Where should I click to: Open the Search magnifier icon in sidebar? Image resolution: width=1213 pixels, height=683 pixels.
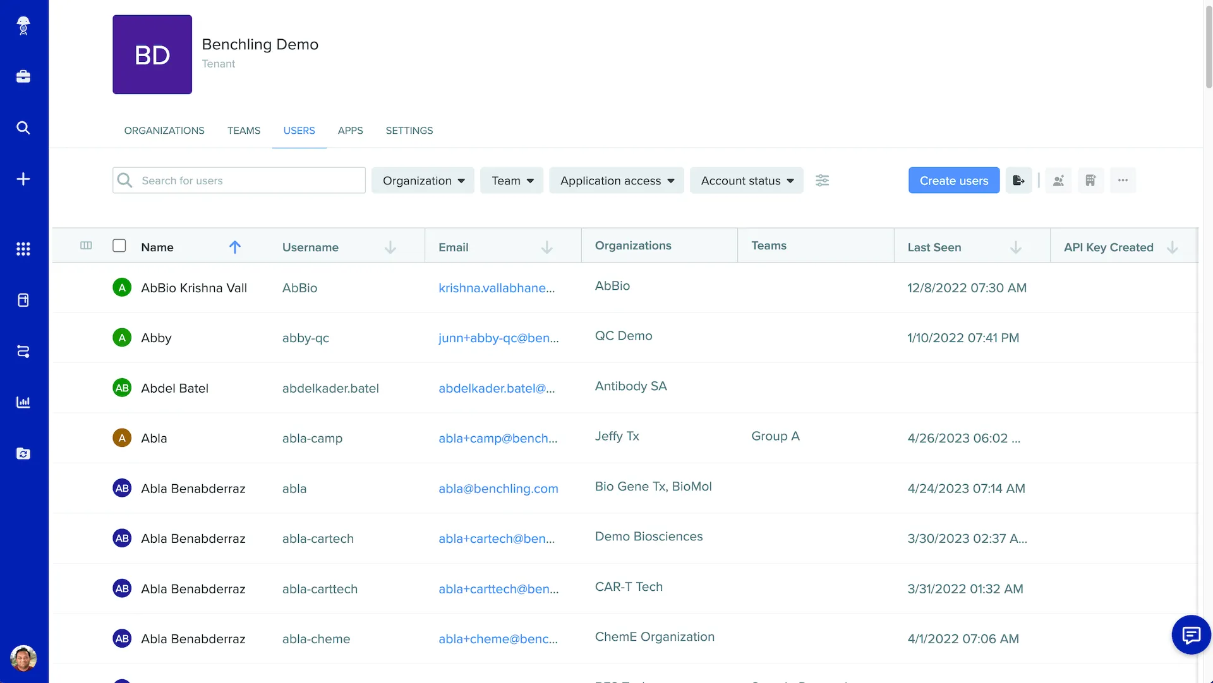pos(23,128)
